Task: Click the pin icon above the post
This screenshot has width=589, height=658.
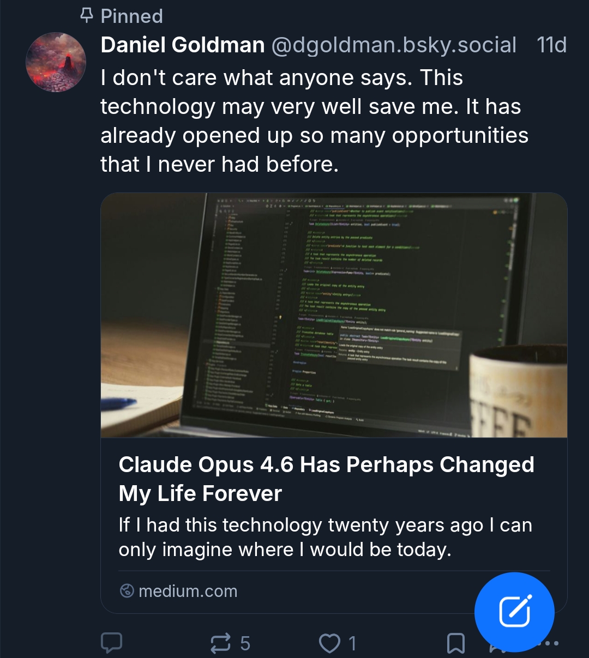Action: (x=86, y=16)
